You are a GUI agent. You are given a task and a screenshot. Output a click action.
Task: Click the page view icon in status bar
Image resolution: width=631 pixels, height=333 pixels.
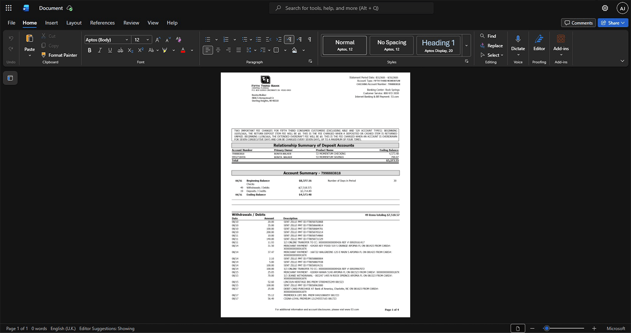click(x=518, y=328)
